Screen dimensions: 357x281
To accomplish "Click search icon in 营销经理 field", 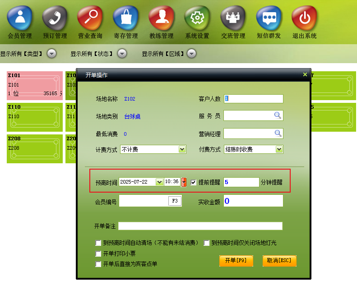I will [278, 133].
